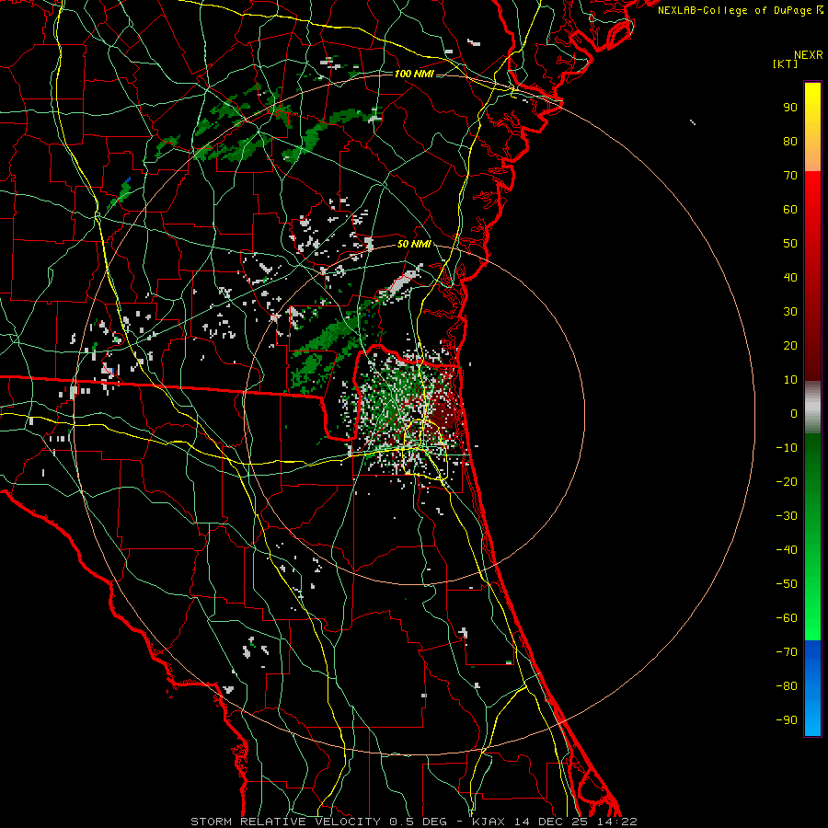Click the positive 90 scale value
The height and width of the screenshot is (828, 828).
coord(790,108)
